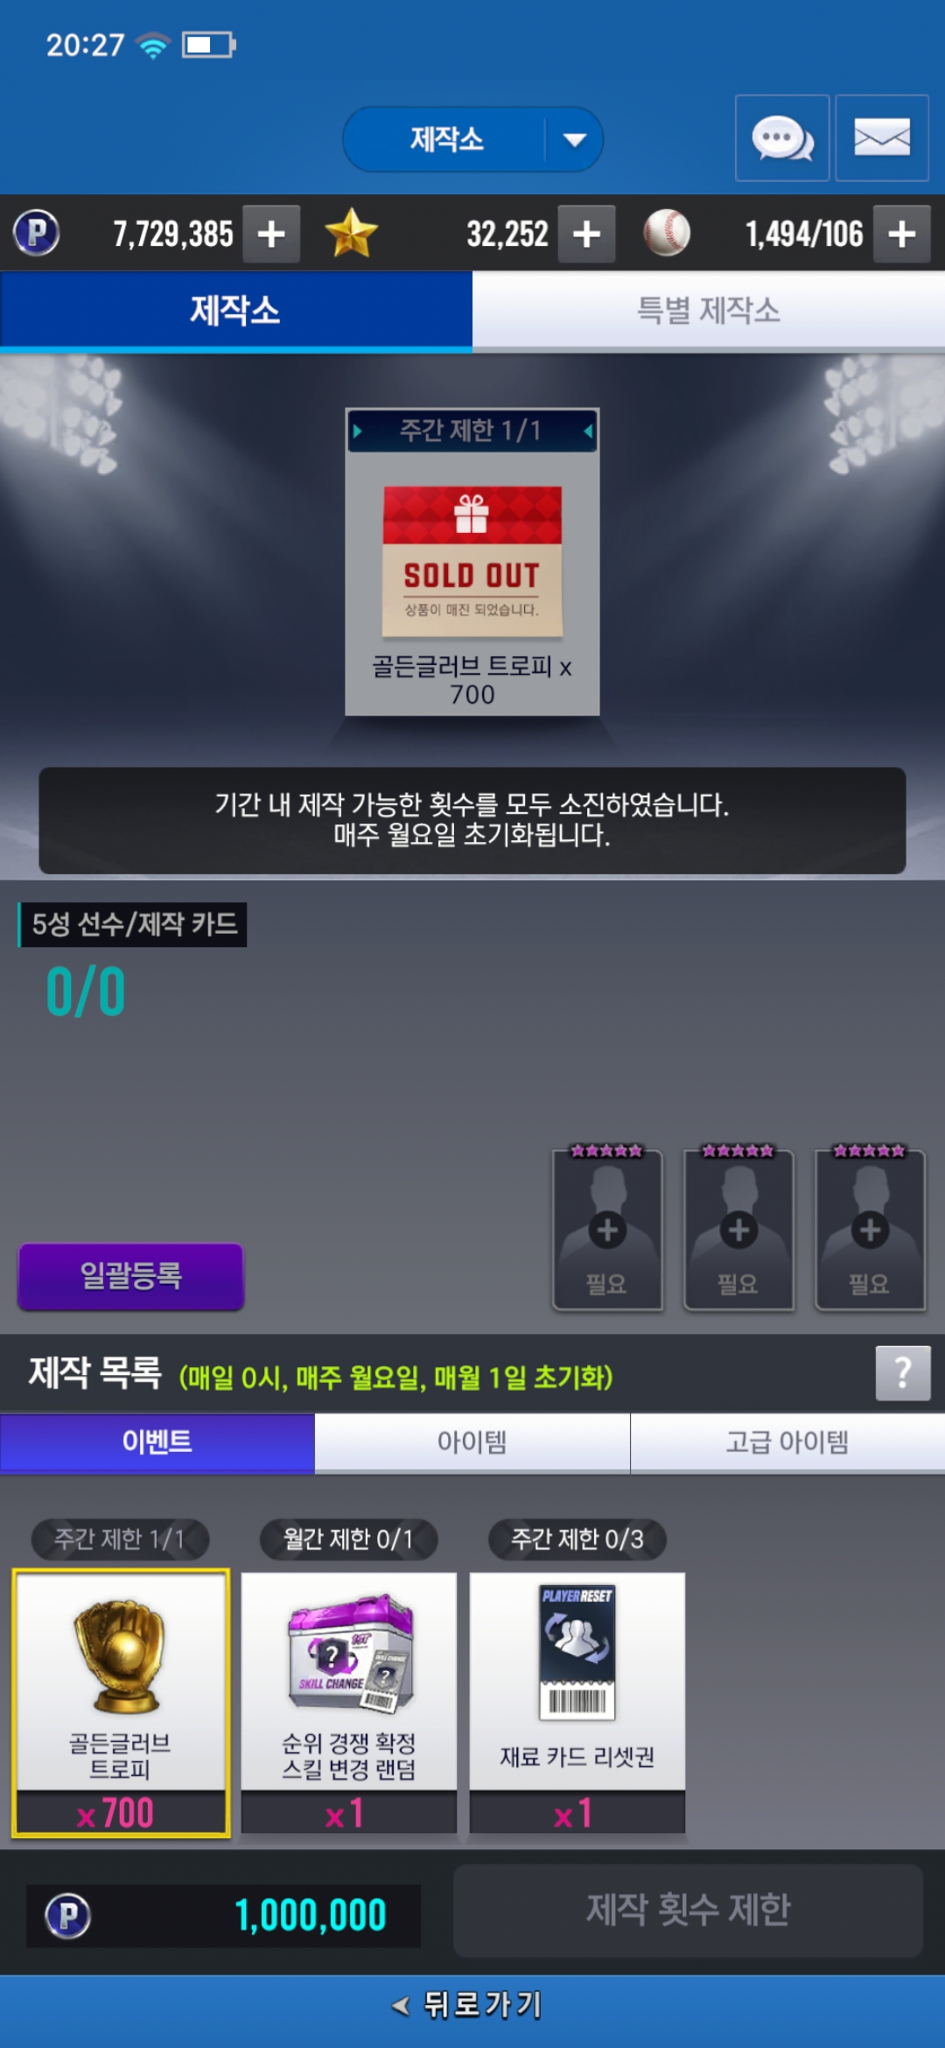Tap the baseball currency icon
945x2048 pixels.
(667, 233)
